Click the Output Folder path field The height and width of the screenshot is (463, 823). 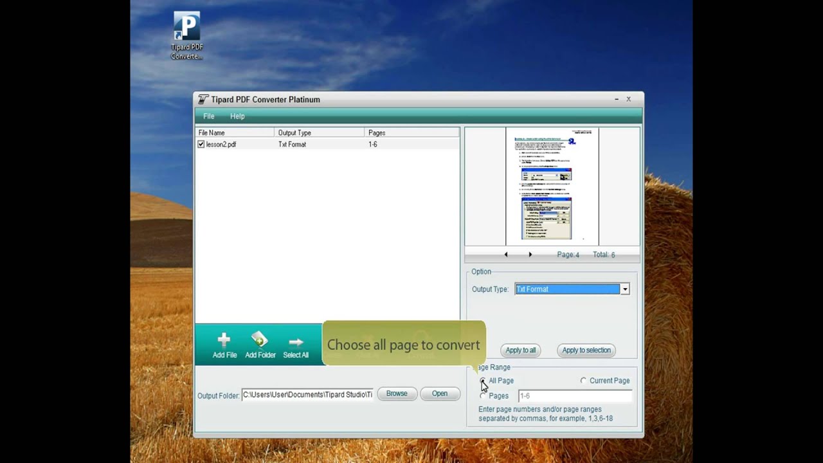[307, 395]
